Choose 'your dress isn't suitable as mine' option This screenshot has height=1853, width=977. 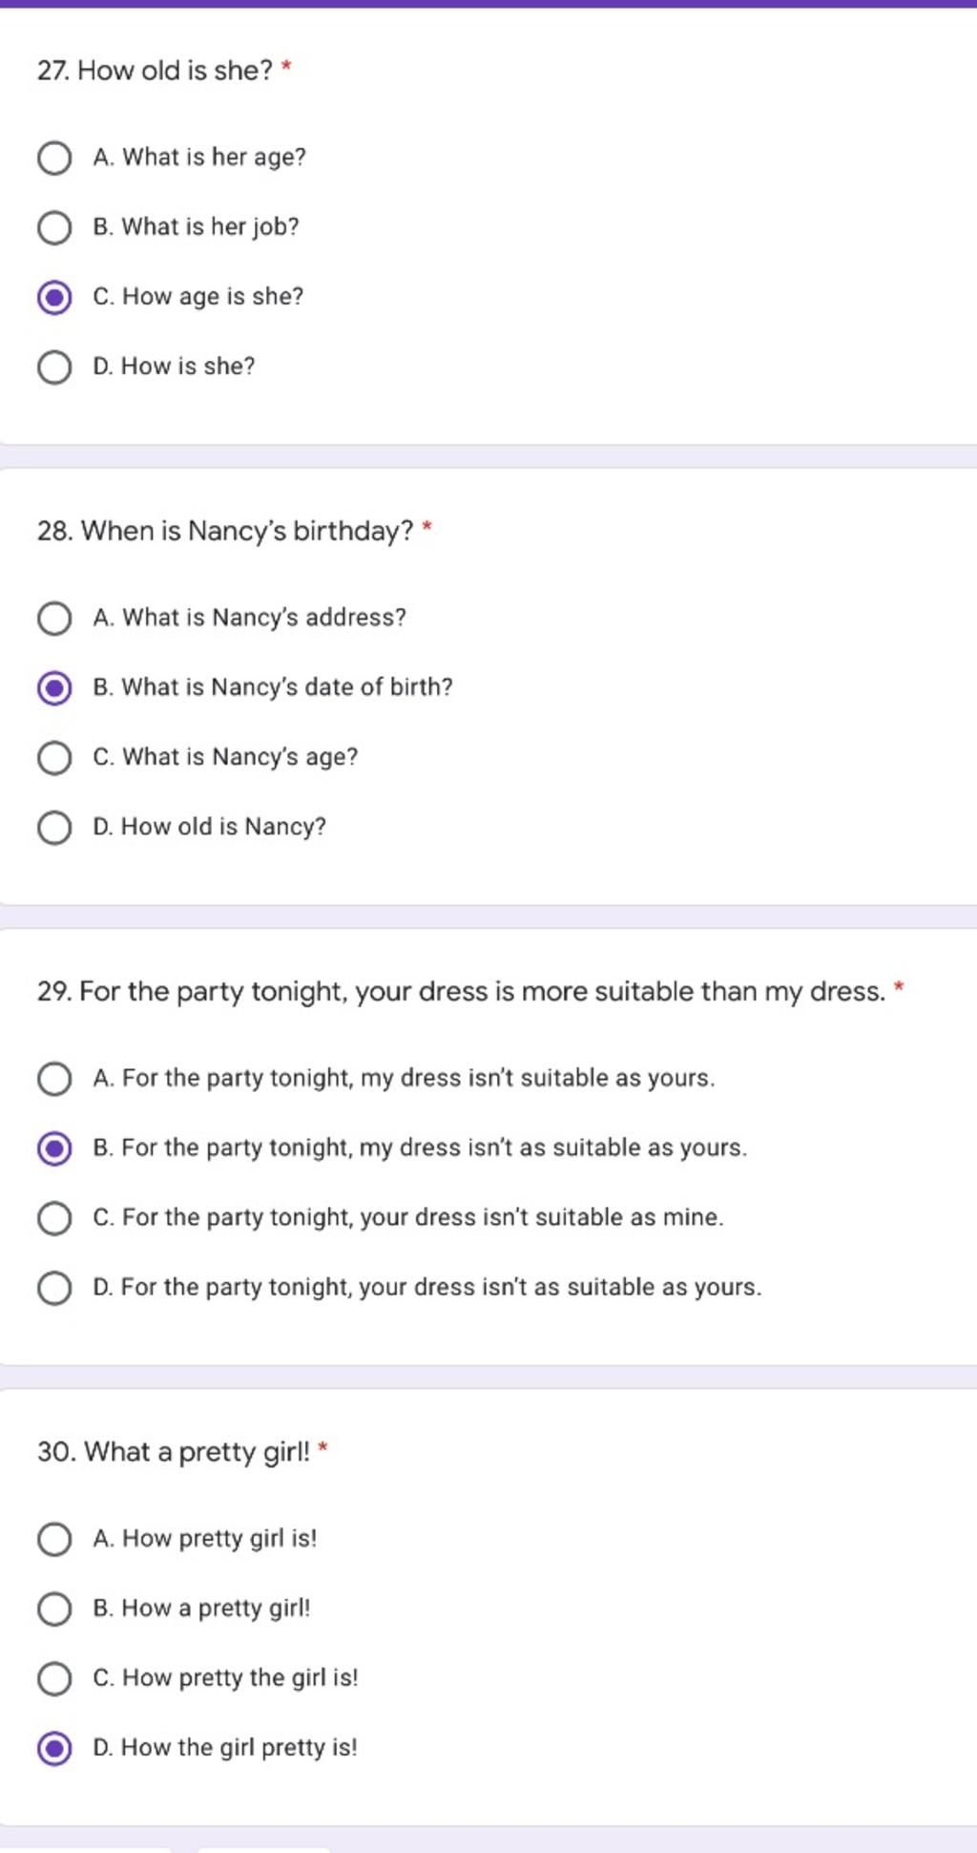pos(54,1217)
